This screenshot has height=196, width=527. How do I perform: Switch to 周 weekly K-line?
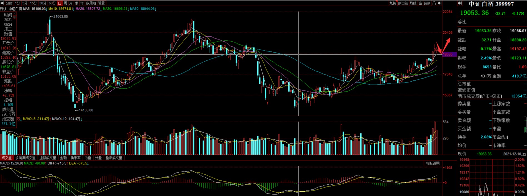65,3
